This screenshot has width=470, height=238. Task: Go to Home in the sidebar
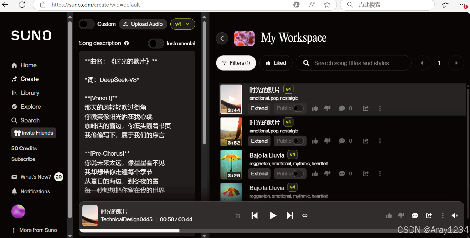point(24,65)
